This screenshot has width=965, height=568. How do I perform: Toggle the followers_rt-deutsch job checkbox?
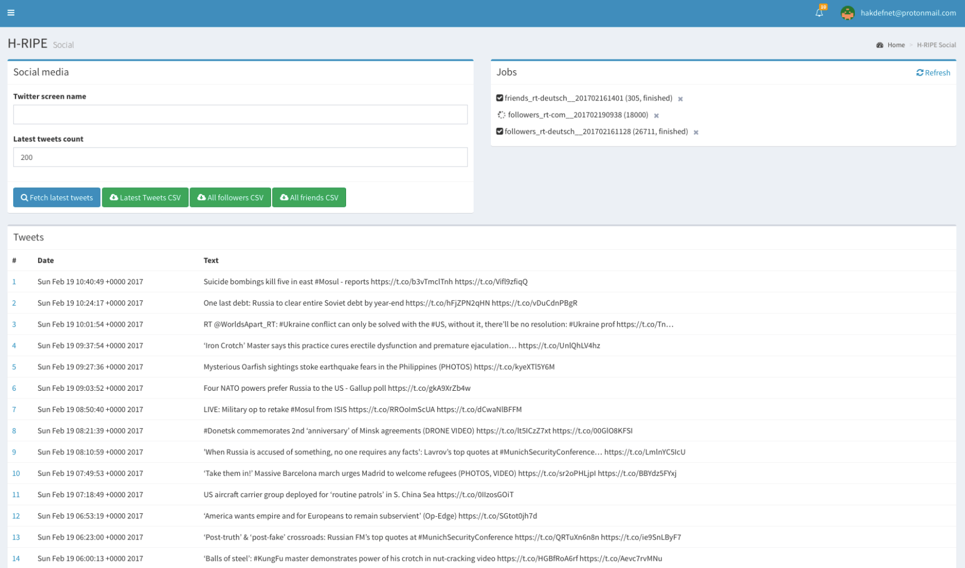pos(500,131)
